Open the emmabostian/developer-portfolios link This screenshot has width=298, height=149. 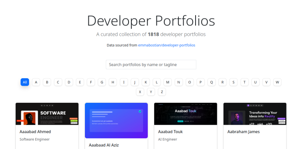coord(167,45)
